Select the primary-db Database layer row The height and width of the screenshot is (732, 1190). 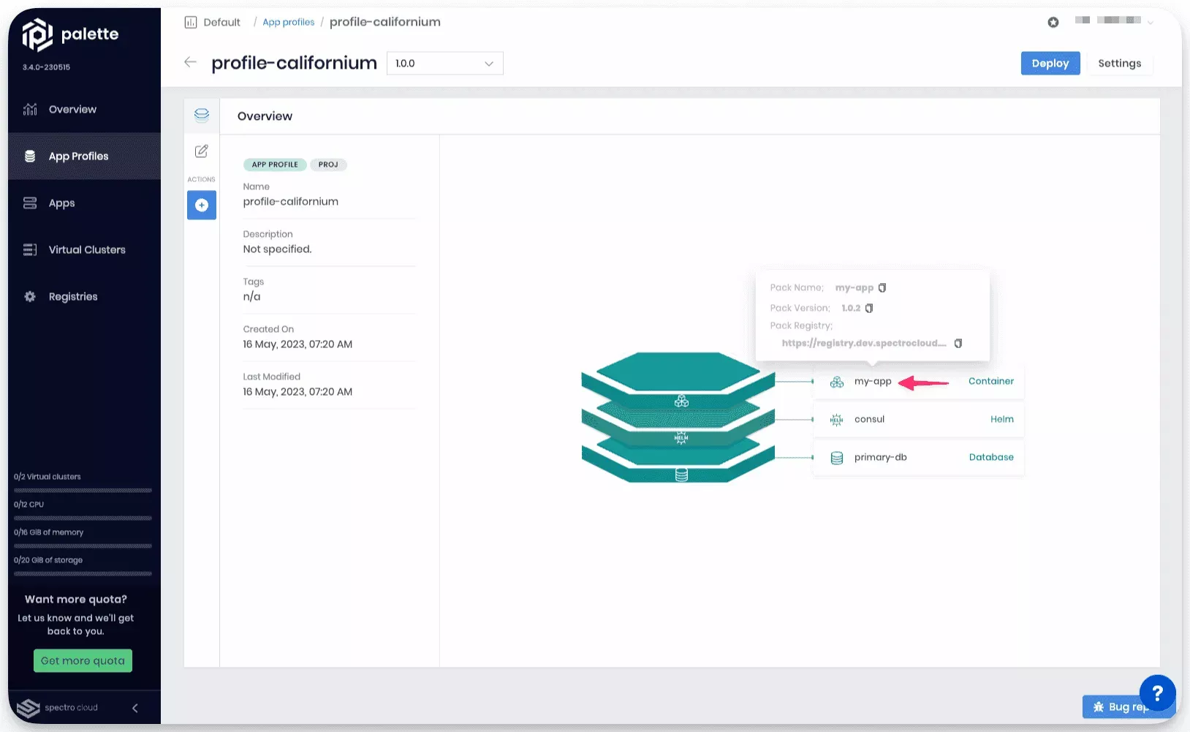[x=918, y=458]
